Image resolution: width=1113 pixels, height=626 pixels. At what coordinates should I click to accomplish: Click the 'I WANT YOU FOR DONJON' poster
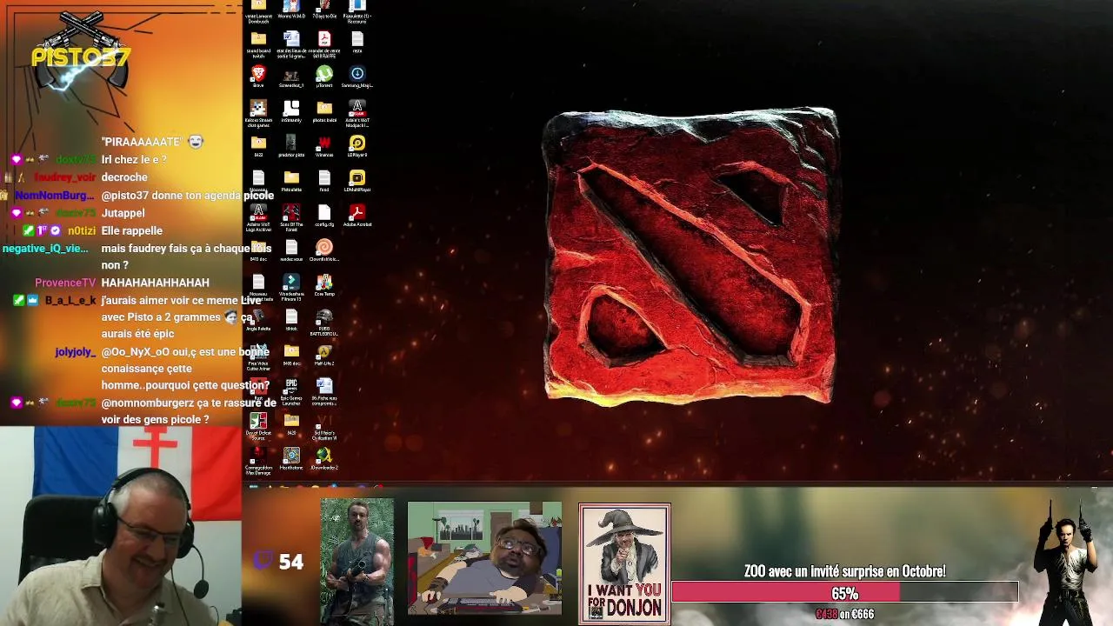pos(624,563)
